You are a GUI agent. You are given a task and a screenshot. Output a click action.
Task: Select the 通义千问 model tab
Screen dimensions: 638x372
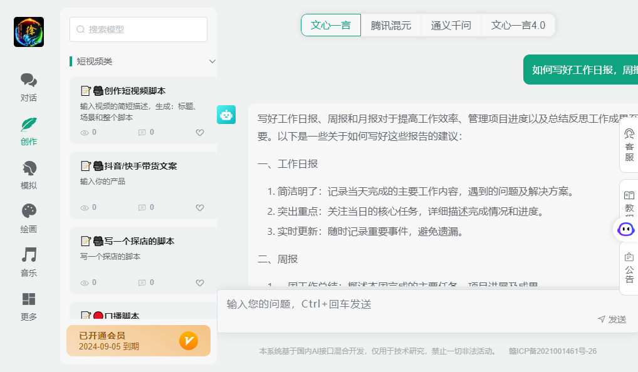[x=451, y=26]
